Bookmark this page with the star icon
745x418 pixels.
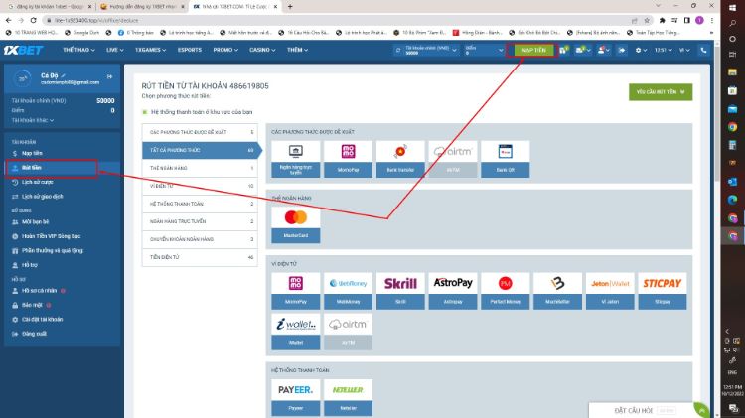[647, 21]
